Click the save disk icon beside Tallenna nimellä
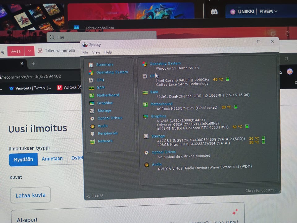The image size is (297, 223). pyautogui.click(x=40, y=50)
